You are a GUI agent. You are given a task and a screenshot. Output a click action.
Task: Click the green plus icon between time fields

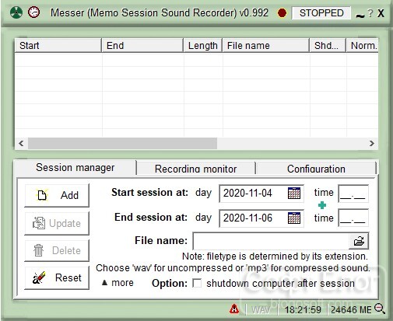pos(322,205)
